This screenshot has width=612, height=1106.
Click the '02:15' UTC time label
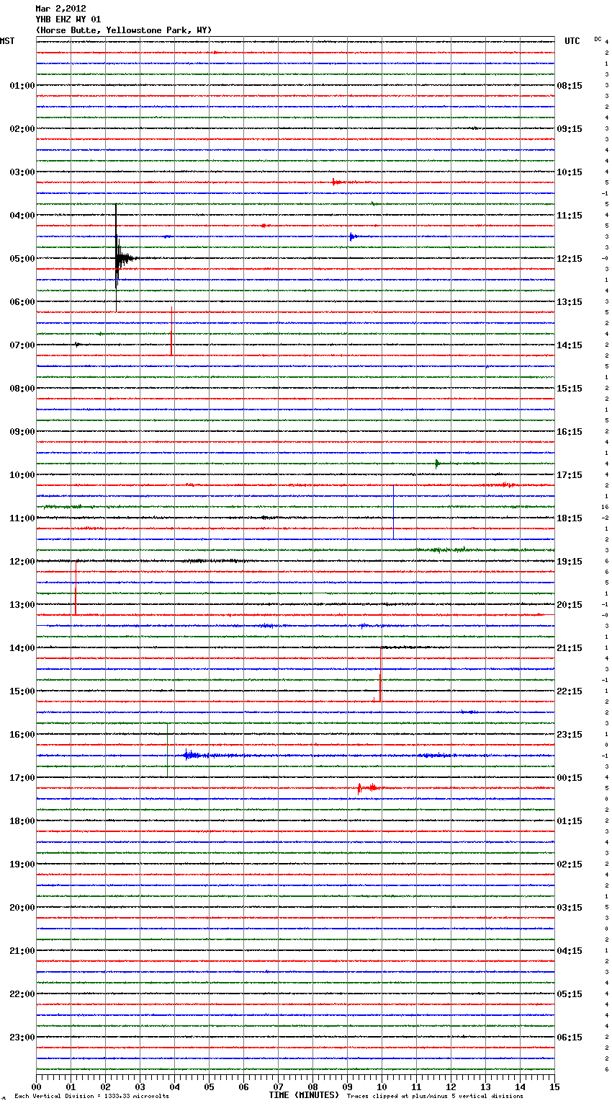tap(570, 864)
